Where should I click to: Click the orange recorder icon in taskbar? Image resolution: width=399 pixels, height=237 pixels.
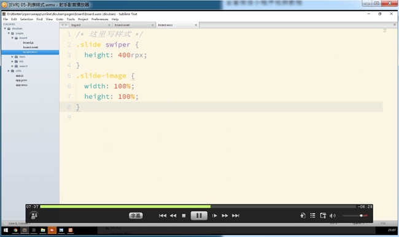point(52,230)
